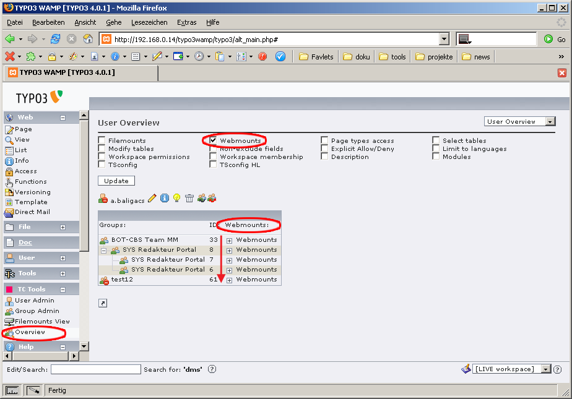Enable the TSconfig HL checkbox
Image resolution: width=572 pixels, height=399 pixels.
[214, 165]
